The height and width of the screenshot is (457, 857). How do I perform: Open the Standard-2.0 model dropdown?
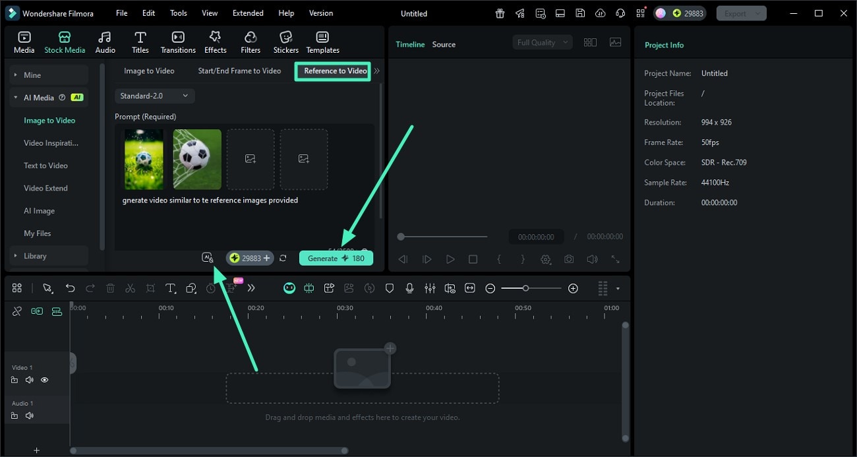point(154,96)
